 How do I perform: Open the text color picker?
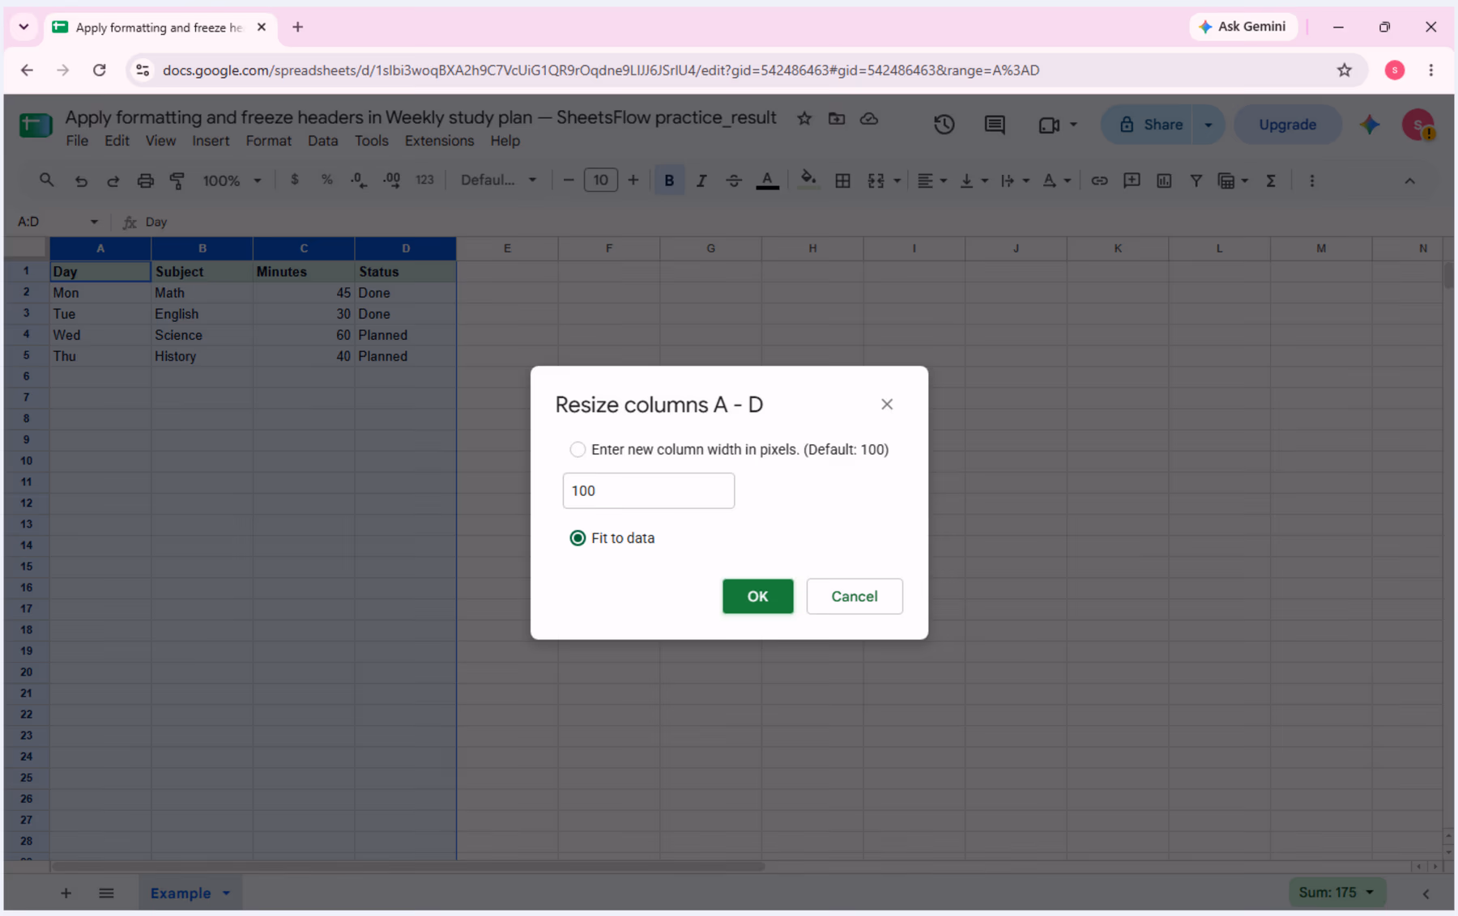coord(767,180)
